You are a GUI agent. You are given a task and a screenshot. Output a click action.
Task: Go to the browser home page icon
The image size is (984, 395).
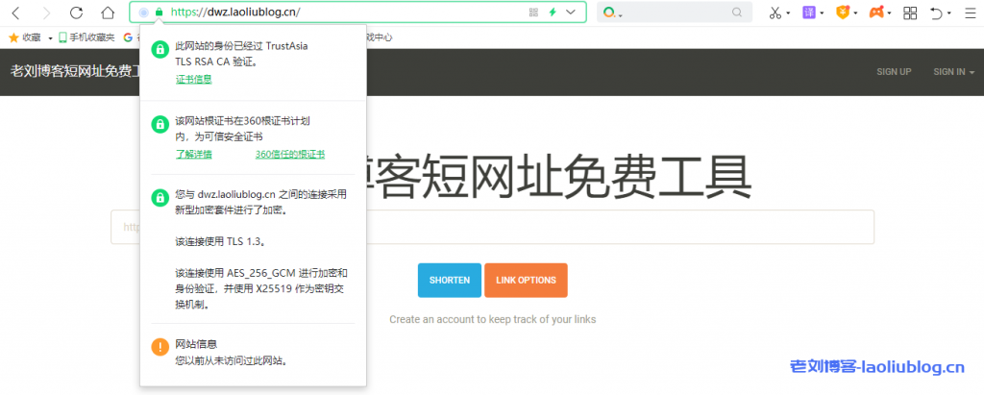pyautogui.click(x=108, y=12)
